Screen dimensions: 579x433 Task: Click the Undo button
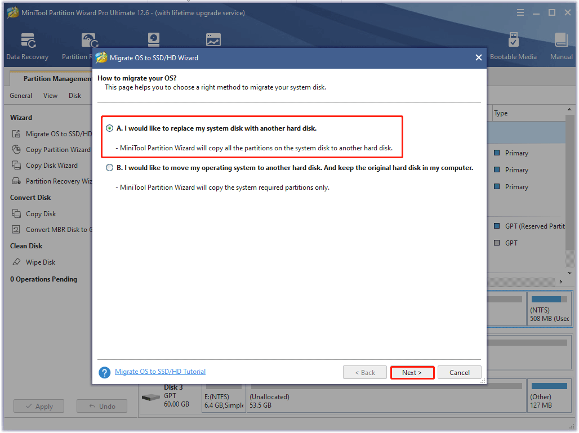point(102,406)
